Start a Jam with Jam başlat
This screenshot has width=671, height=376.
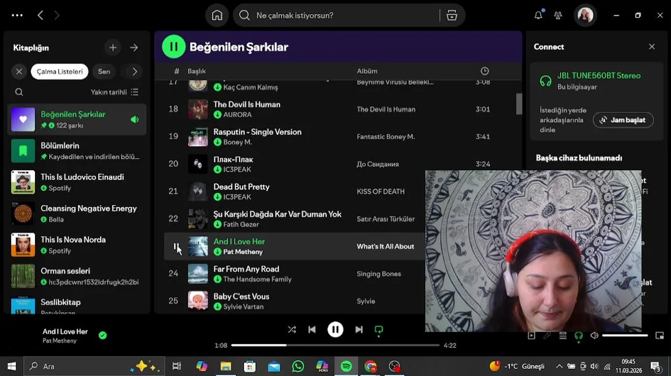pos(623,120)
